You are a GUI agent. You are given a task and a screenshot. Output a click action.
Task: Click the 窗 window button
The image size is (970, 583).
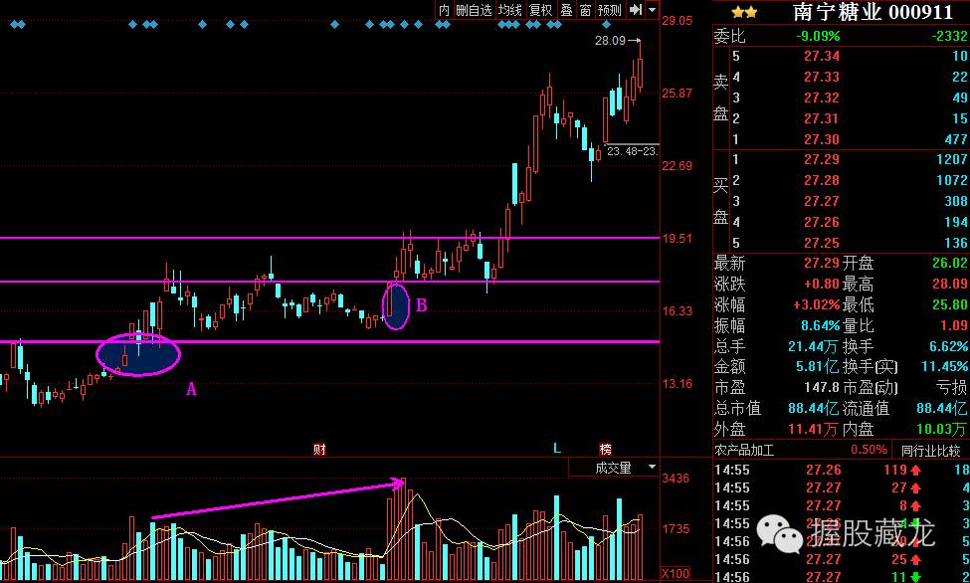(x=585, y=10)
